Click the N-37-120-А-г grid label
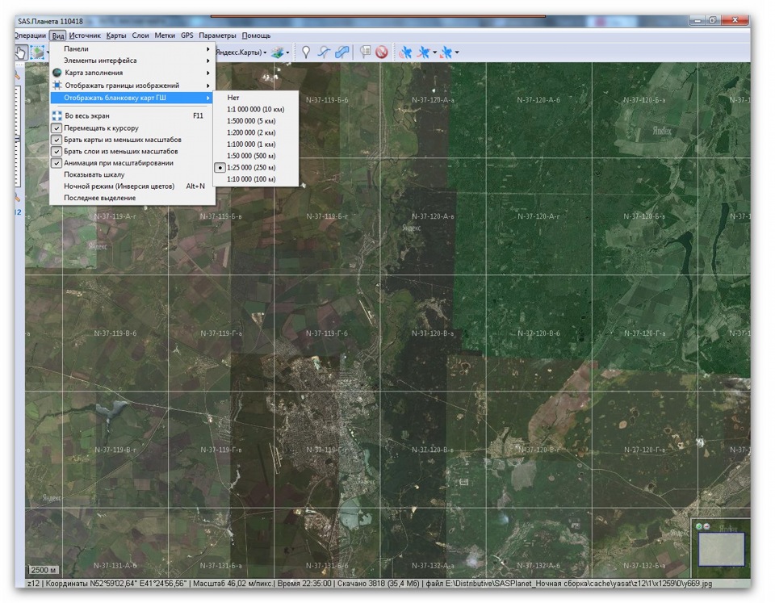Image resolution: width=775 pixels, height=603 pixels. 538,216
